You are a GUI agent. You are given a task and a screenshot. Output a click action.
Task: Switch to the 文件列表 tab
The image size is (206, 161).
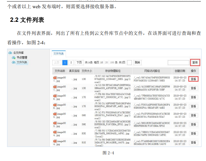tap(59, 54)
